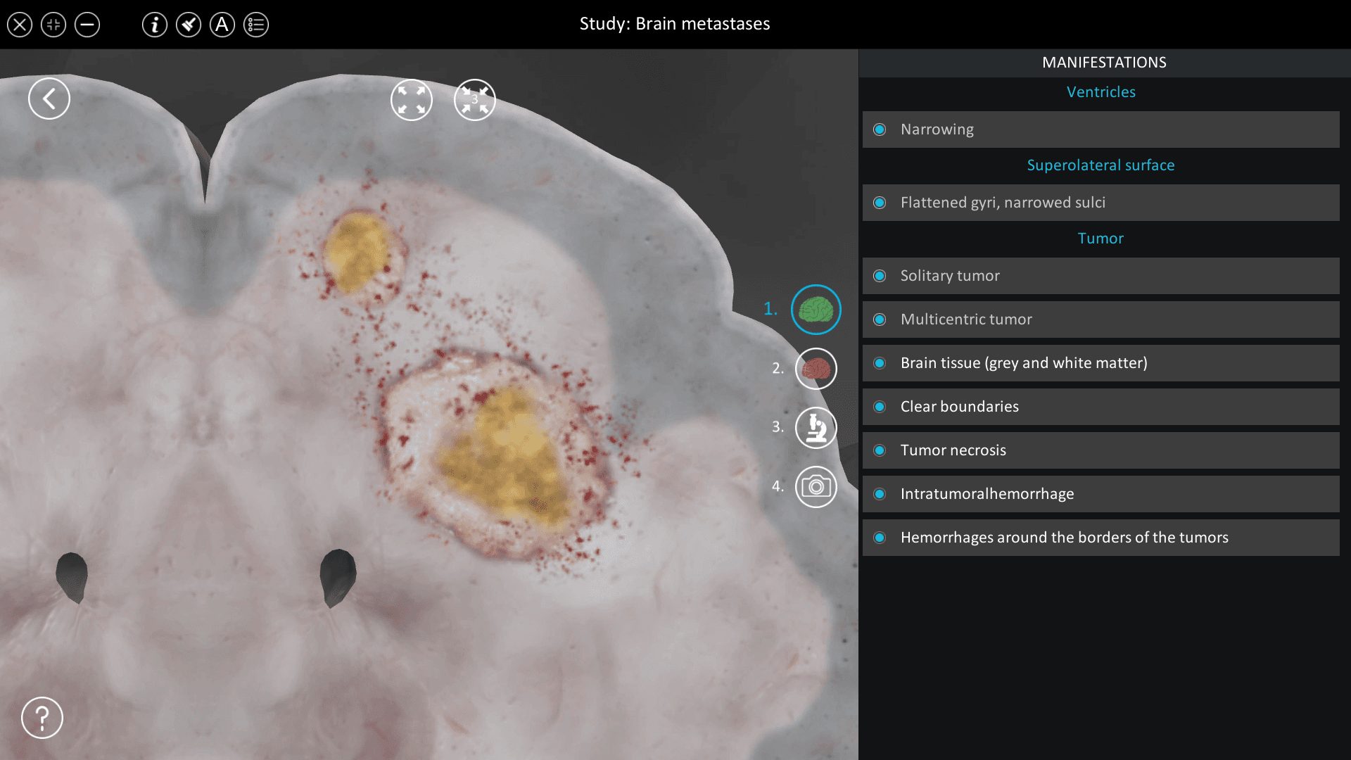Toggle the annotations A icon
1351x760 pixels.
pyautogui.click(x=222, y=25)
